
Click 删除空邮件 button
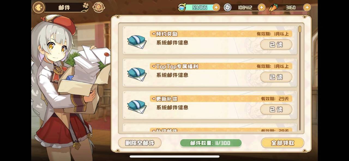(140, 143)
